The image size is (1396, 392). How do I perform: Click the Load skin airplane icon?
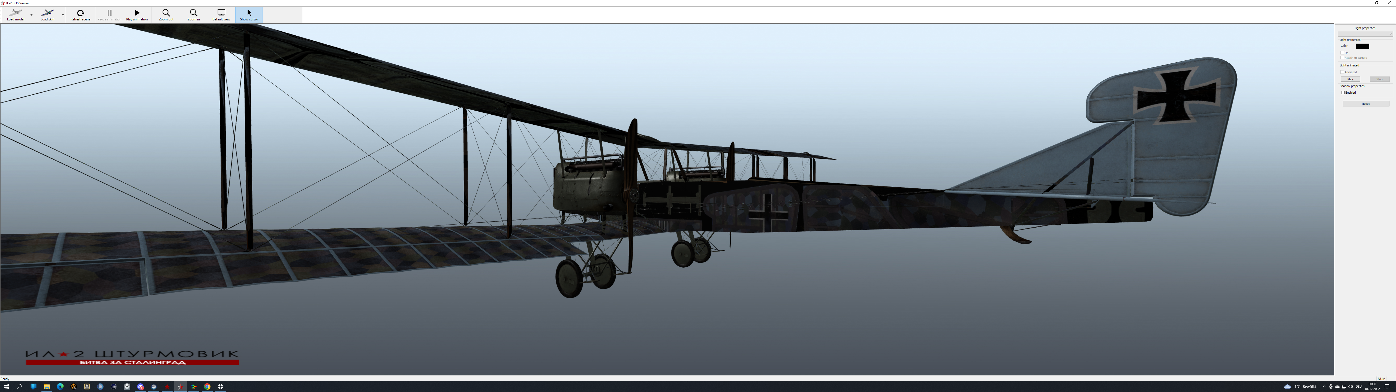47,13
